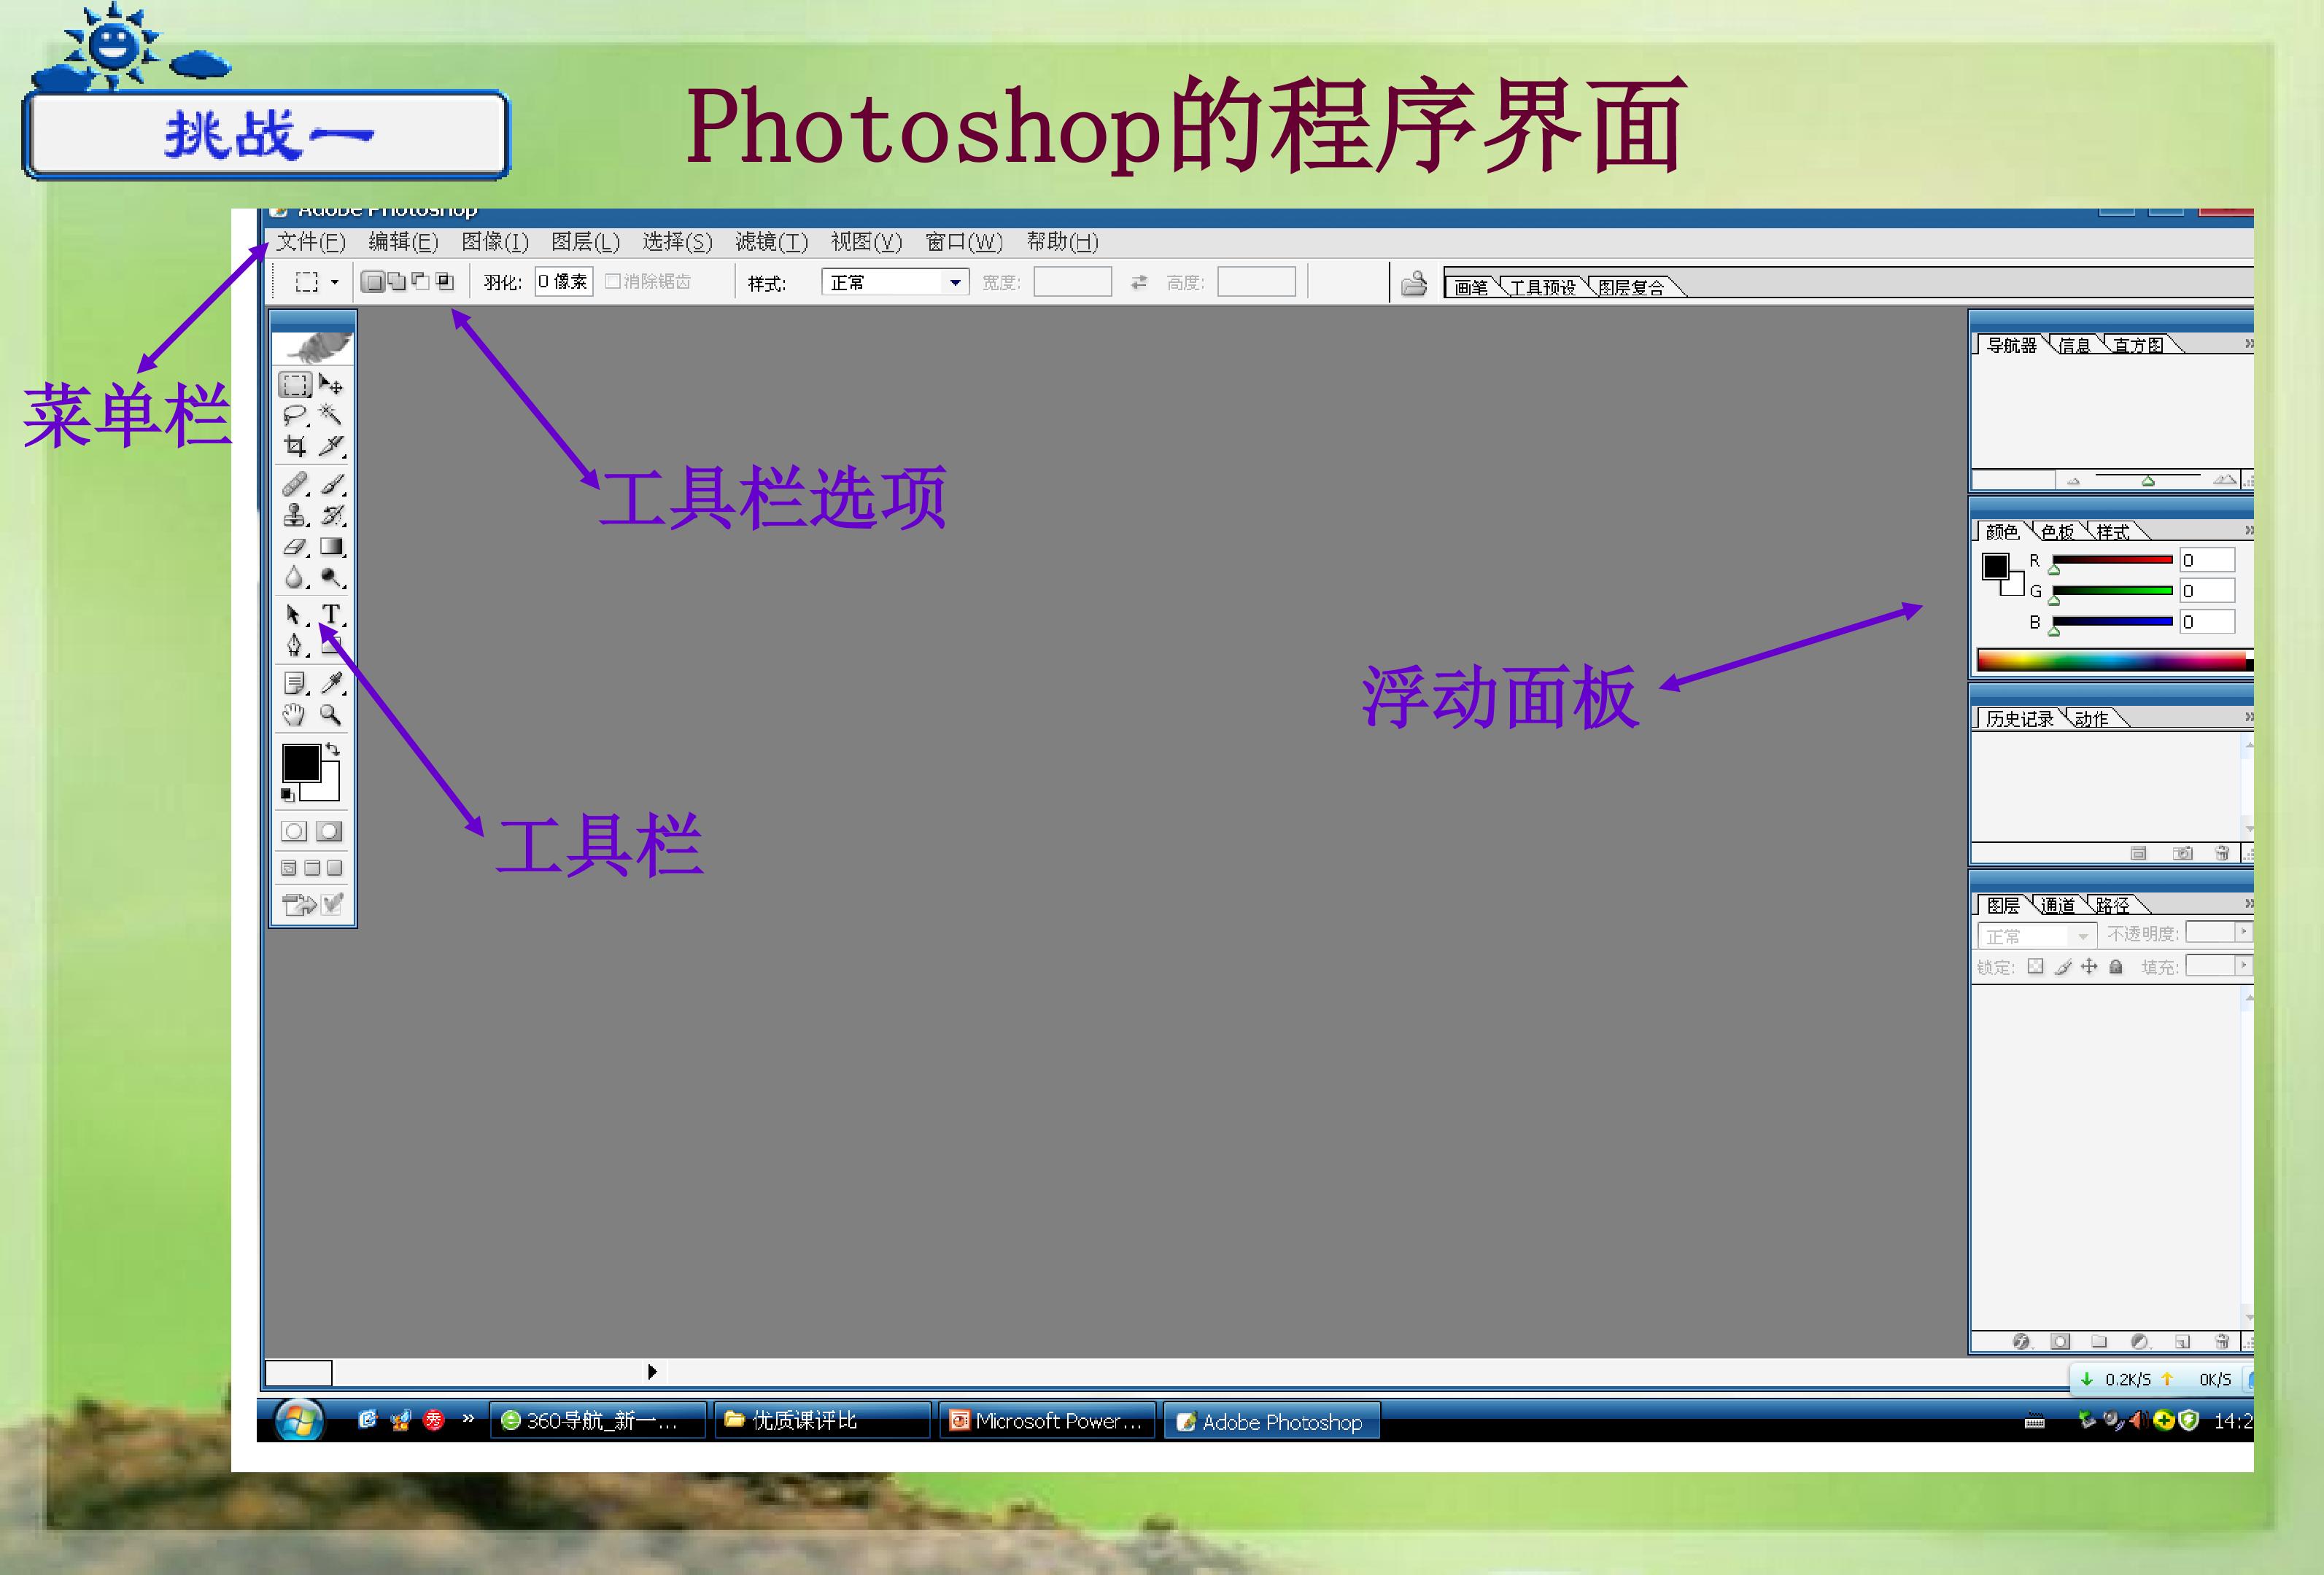
Task: Select the Magic Wand tool
Action: coord(330,415)
